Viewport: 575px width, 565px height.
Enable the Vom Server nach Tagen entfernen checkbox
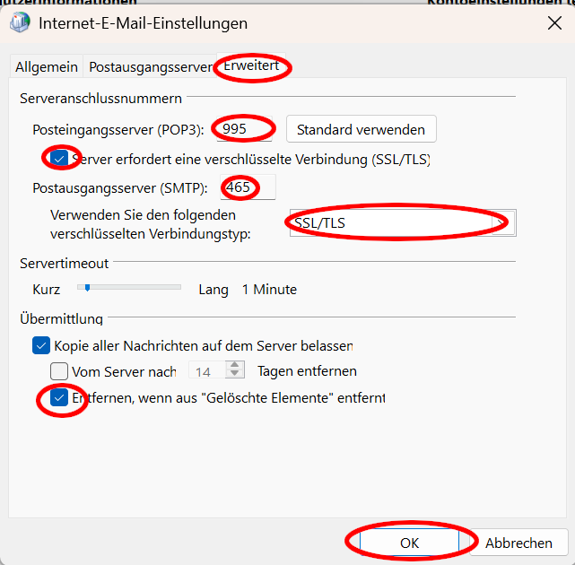point(59,370)
